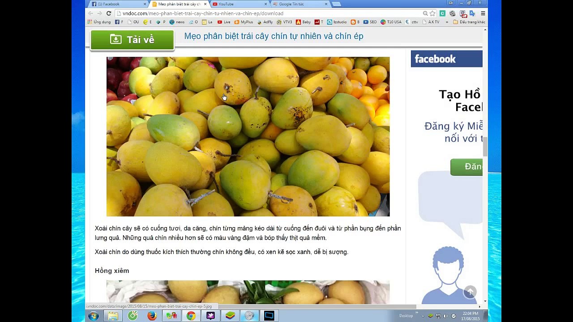
Task: Open the Ứng dụng apps shortcut
Action: (99, 22)
